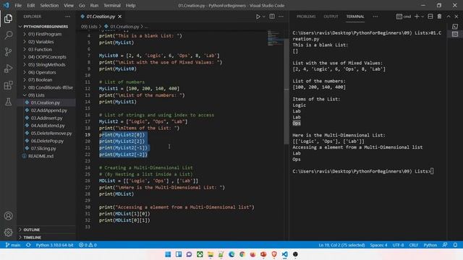Expand the OUTLINE section
Viewport: 463px width, 260px height.
point(32,230)
